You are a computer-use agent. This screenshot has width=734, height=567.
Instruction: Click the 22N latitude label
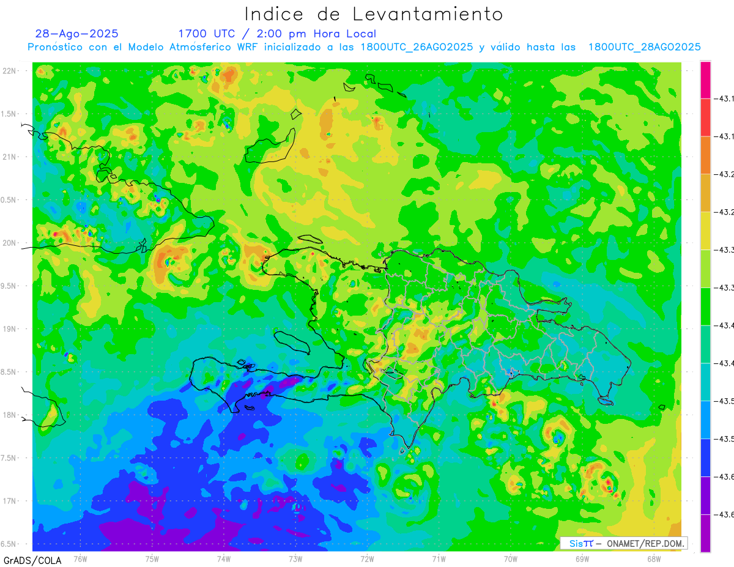[10, 70]
